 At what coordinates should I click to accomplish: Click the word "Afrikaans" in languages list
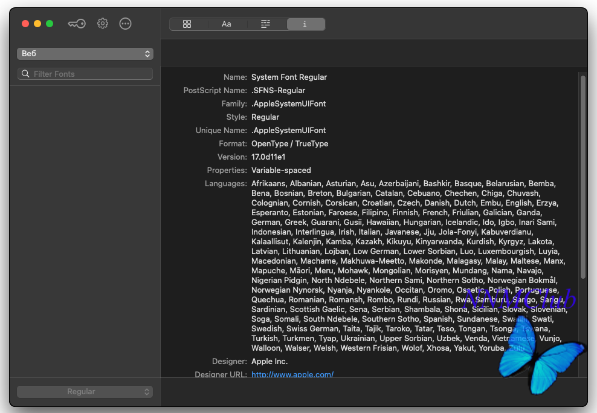pos(268,184)
